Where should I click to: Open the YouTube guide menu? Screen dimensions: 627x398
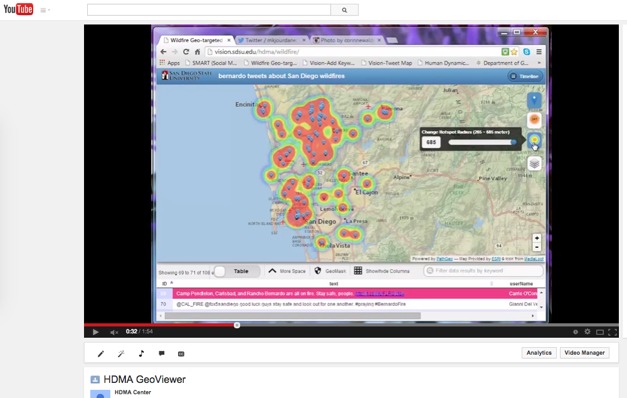[x=45, y=10]
